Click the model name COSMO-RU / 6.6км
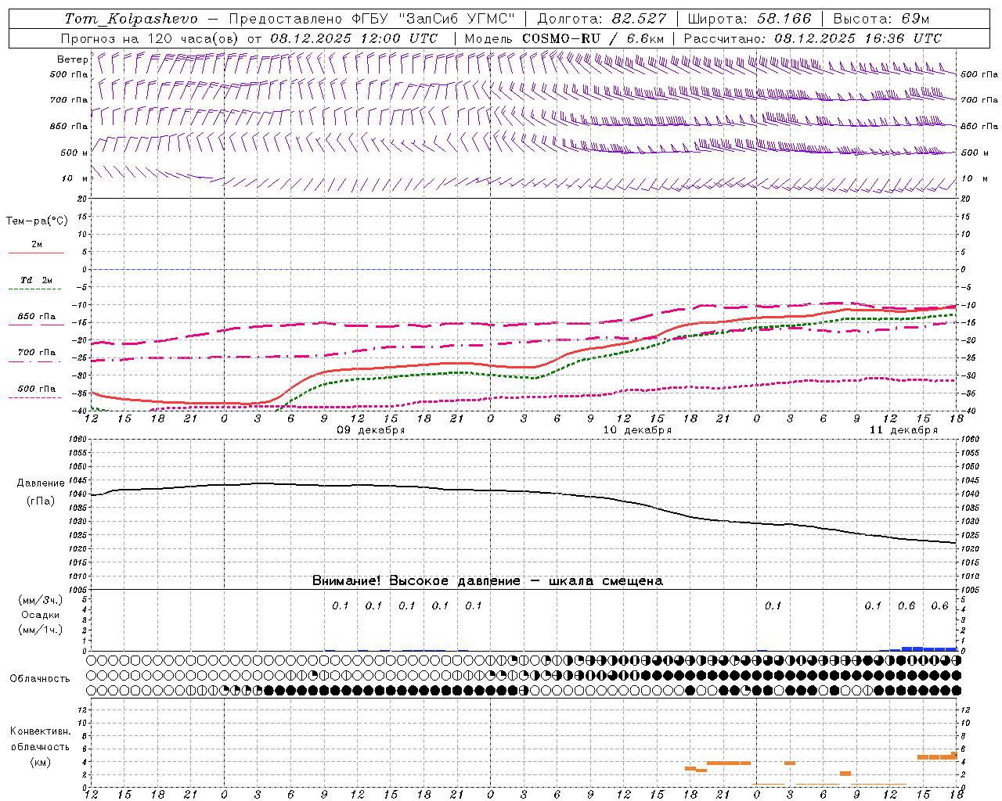 [x=593, y=38]
